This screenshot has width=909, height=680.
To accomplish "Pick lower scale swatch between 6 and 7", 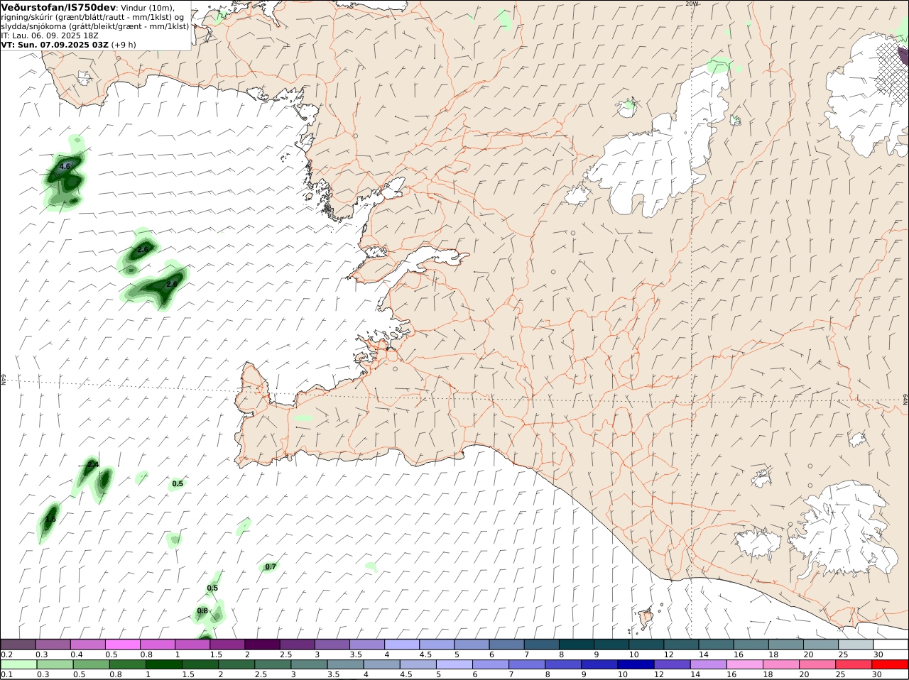I will pos(490,664).
